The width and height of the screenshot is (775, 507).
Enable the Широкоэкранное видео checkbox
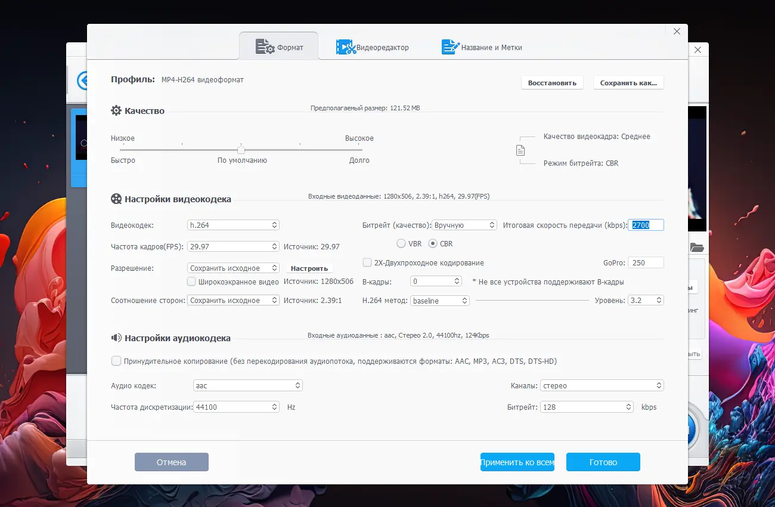point(191,282)
